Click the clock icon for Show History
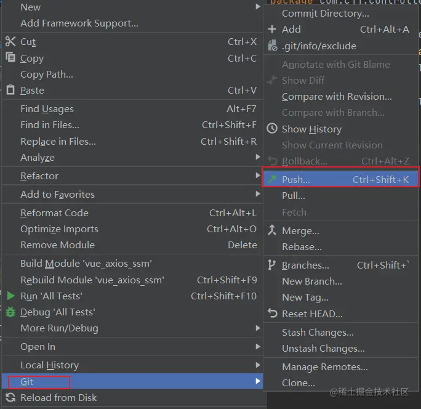Screen dimensions: 421x409 pos(272,129)
